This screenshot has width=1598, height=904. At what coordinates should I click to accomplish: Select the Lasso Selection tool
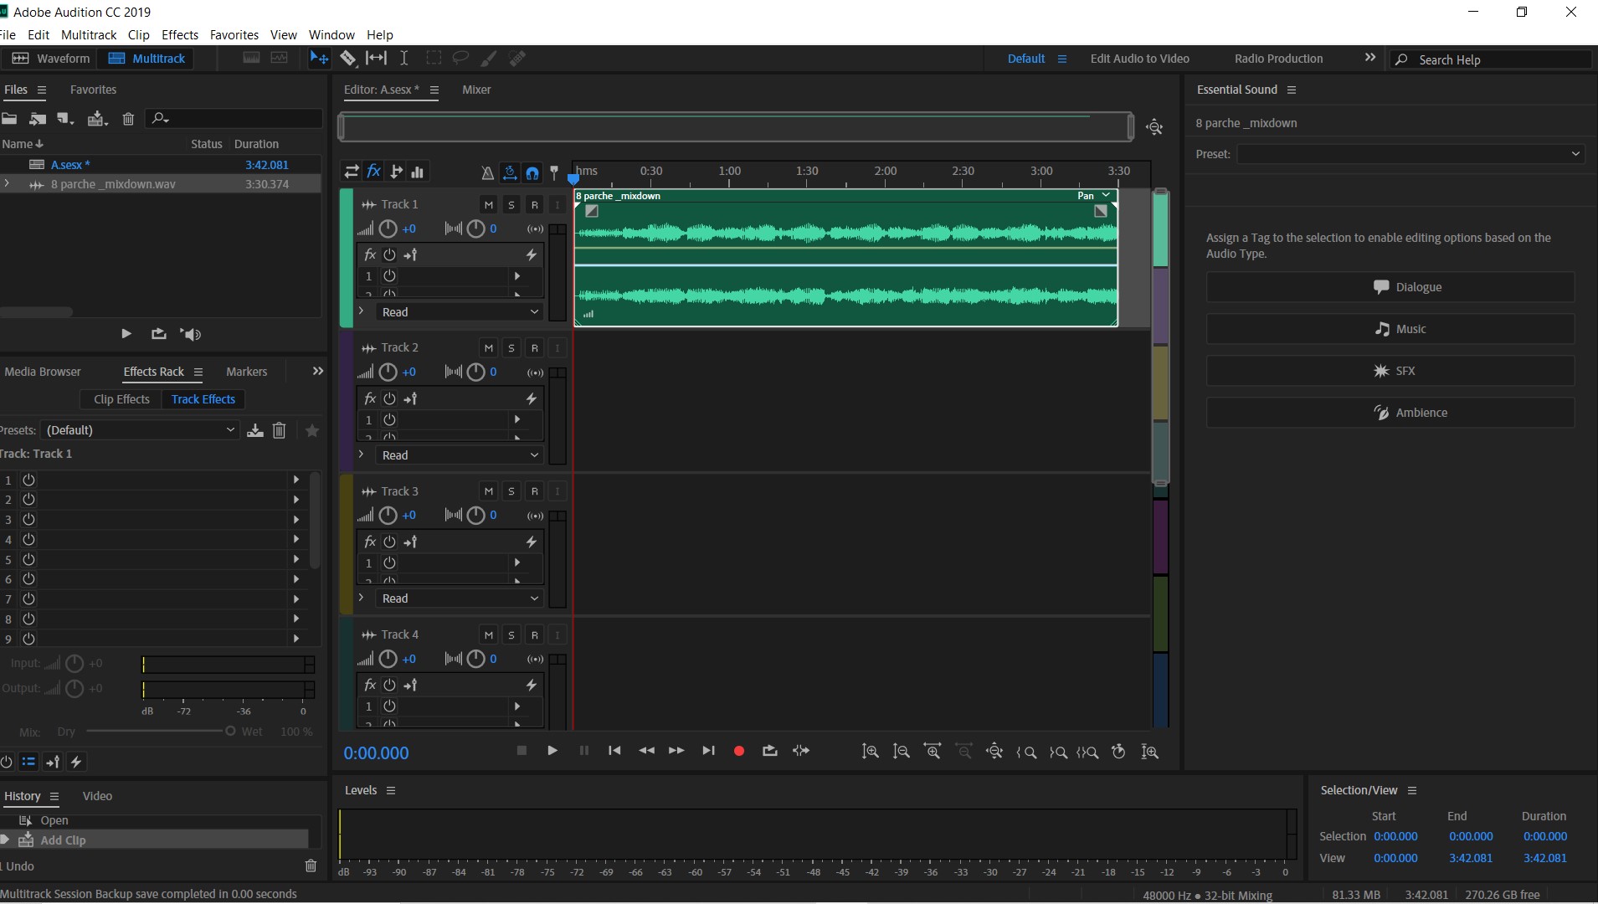(461, 59)
